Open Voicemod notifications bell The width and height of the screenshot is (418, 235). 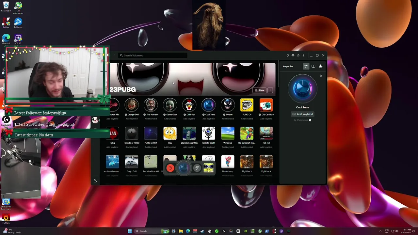pos(288,55)
